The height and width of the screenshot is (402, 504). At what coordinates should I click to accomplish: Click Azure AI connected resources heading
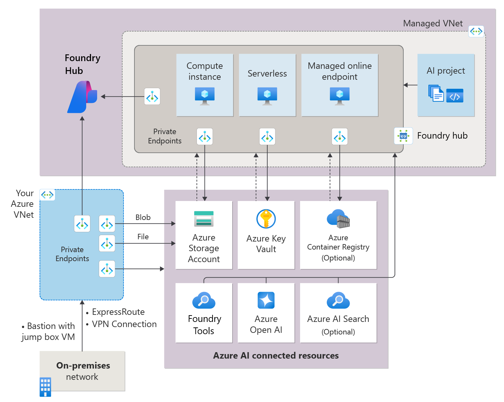click(x=276, y=356)
